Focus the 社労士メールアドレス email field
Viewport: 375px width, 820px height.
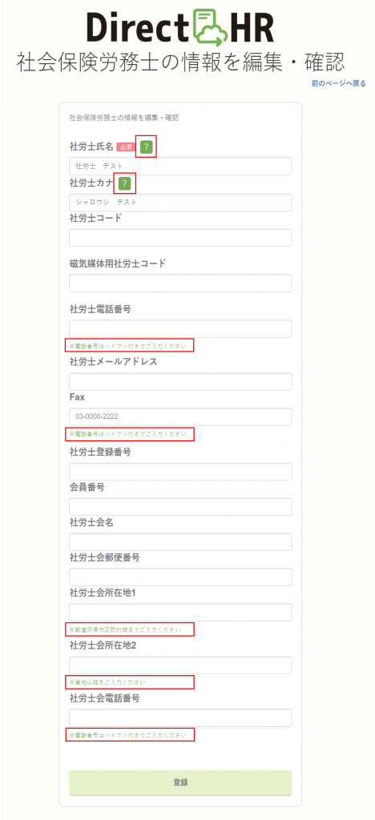(180, 382)
